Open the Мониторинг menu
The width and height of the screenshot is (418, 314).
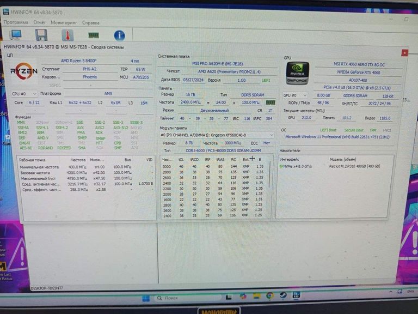click(x=64, y=23)
